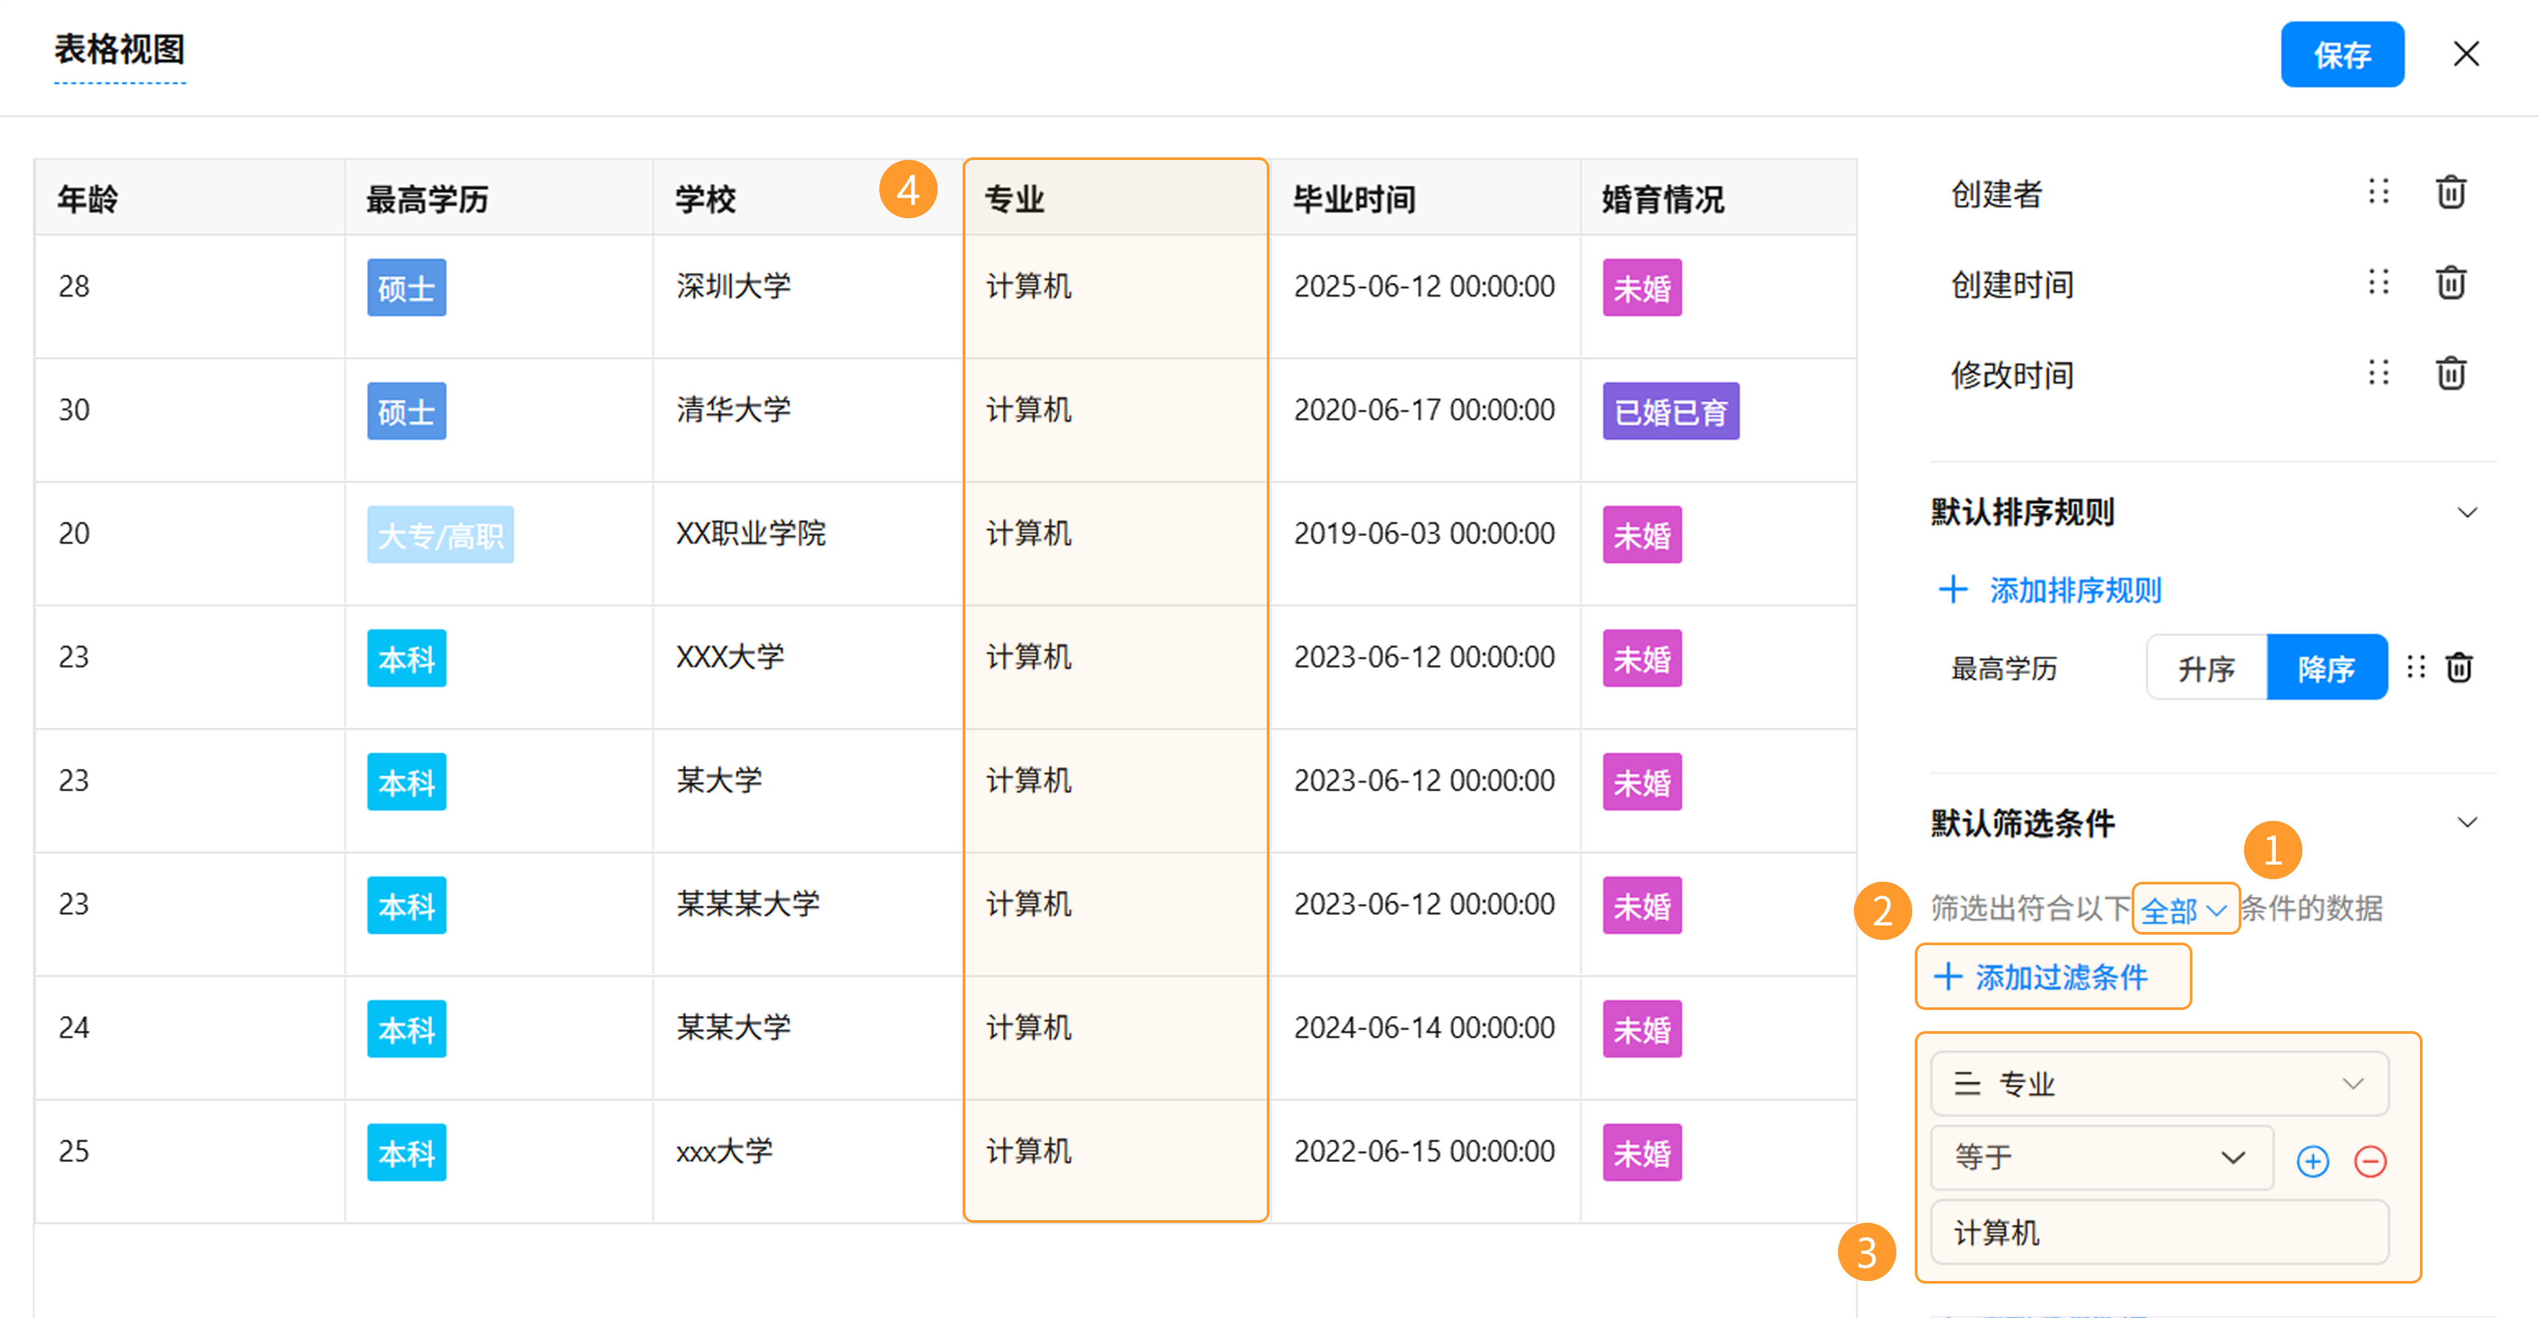Delete the 创建时间 field with trash icon
2539x1318 pixels.
2450,283
